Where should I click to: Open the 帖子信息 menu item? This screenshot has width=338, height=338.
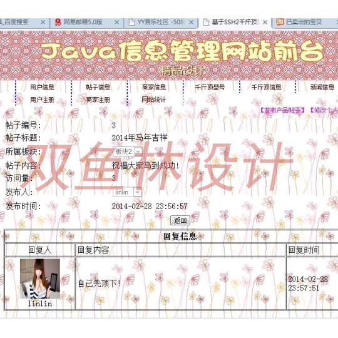coord(98,87)
